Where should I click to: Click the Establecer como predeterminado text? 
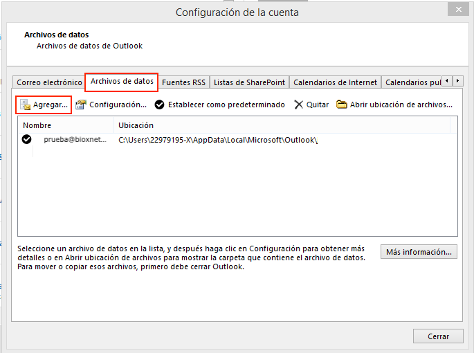[x=226, y=105]
